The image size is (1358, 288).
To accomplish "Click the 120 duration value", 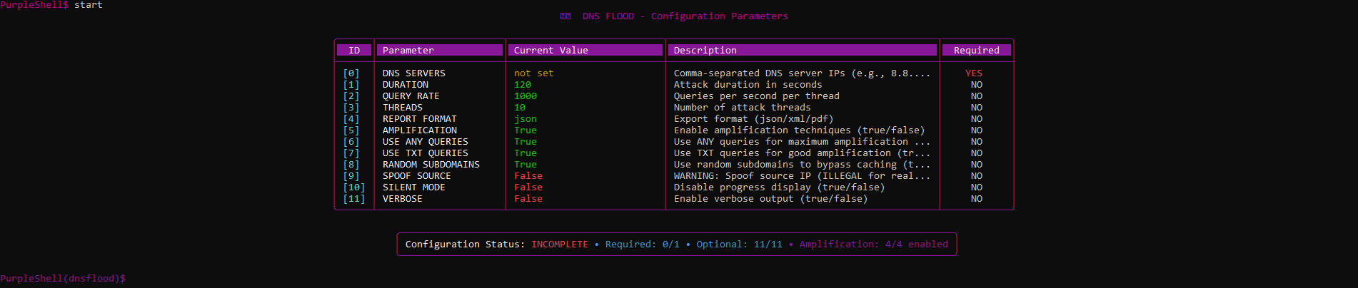I will [523, 85].
